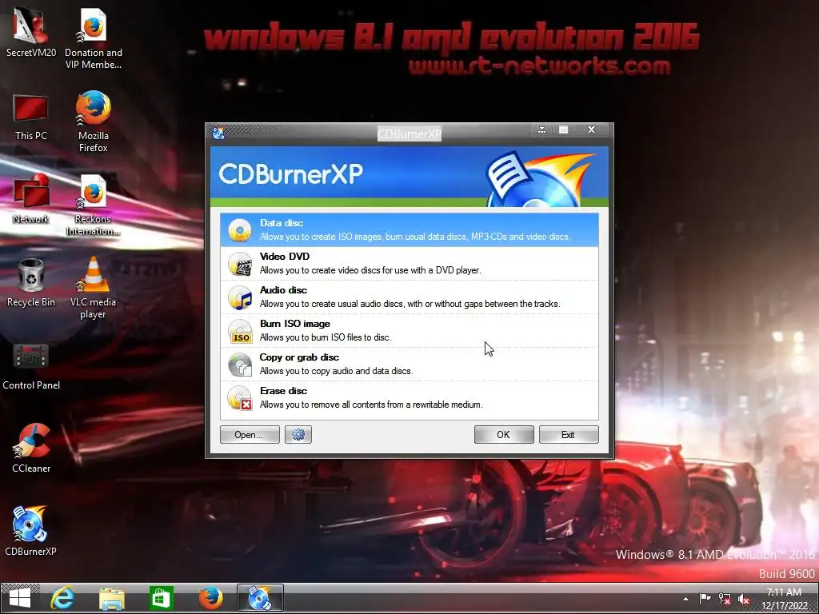Minimize the CDBurnerXP window

541,130
